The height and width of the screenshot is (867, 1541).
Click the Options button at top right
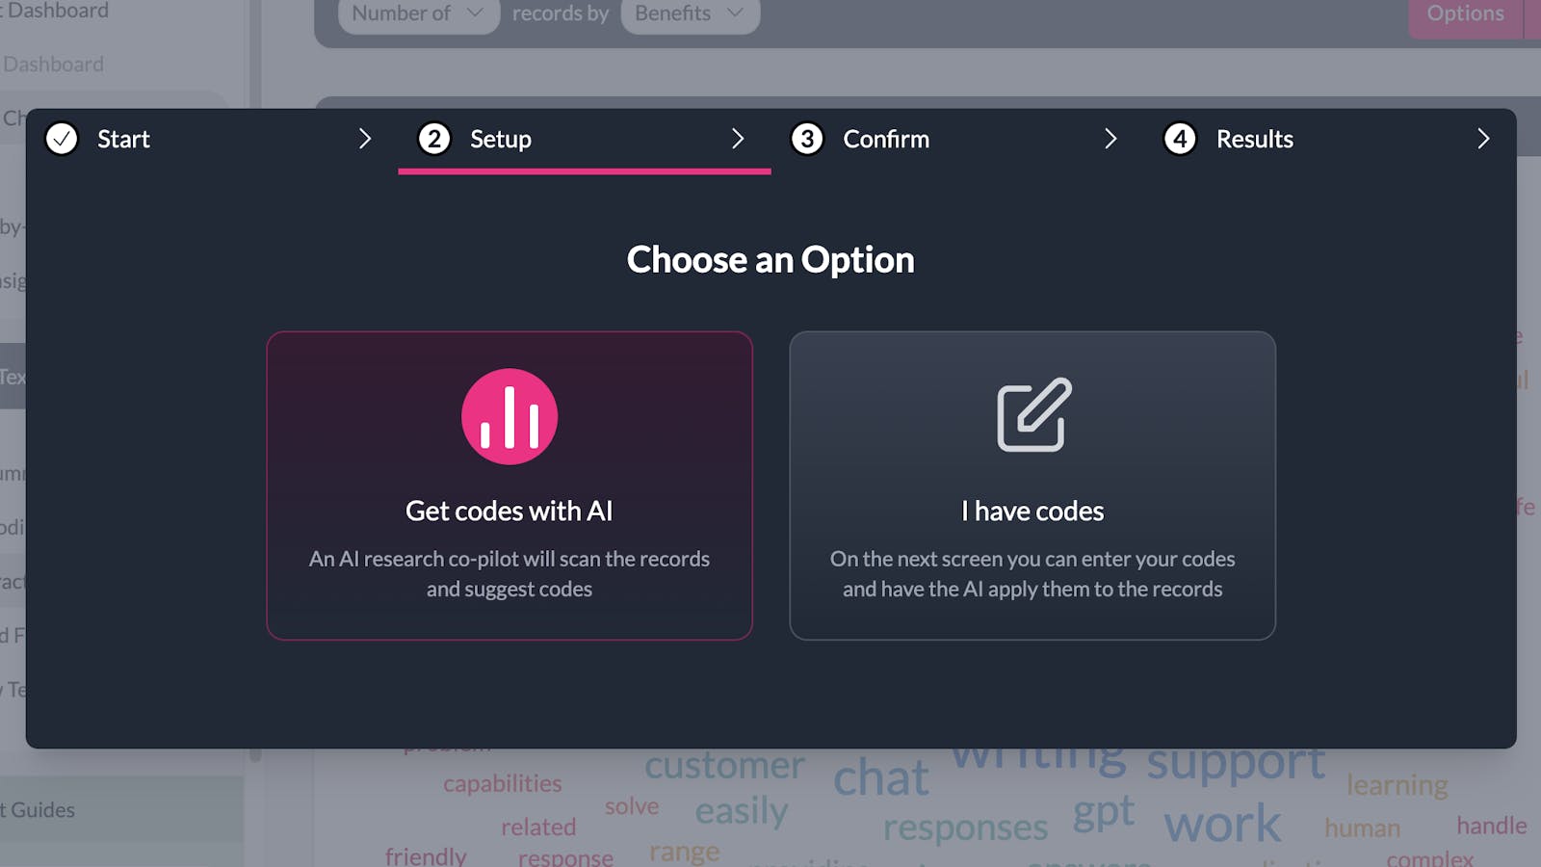click(1465, 13)
